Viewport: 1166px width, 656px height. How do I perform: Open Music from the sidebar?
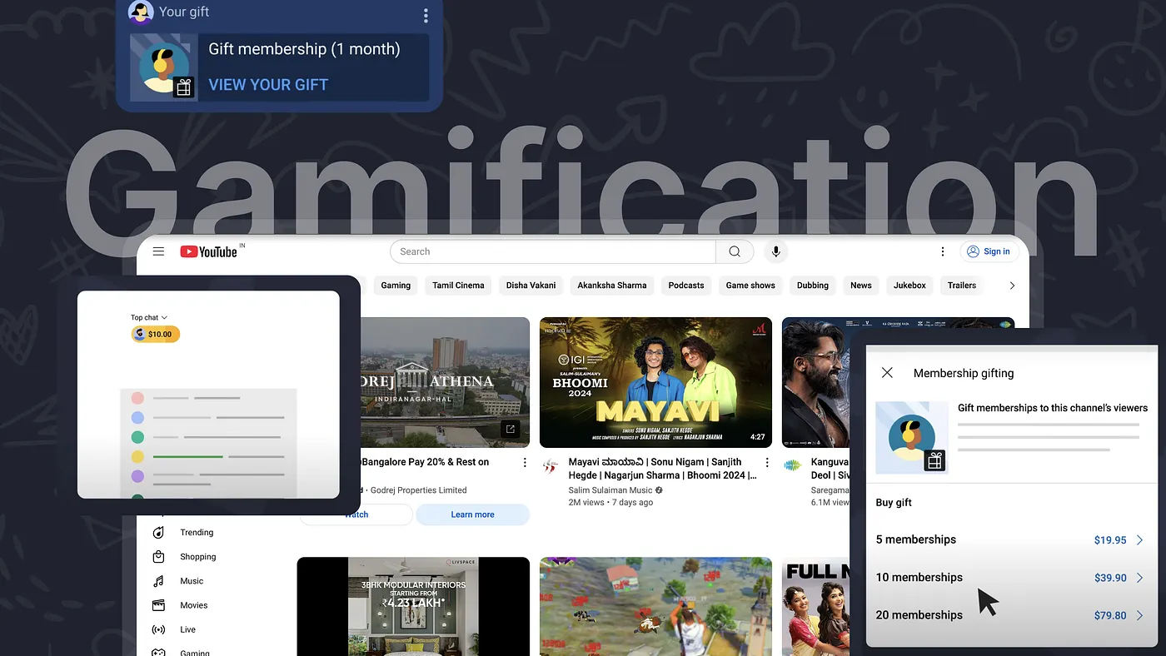coord(191,580)
